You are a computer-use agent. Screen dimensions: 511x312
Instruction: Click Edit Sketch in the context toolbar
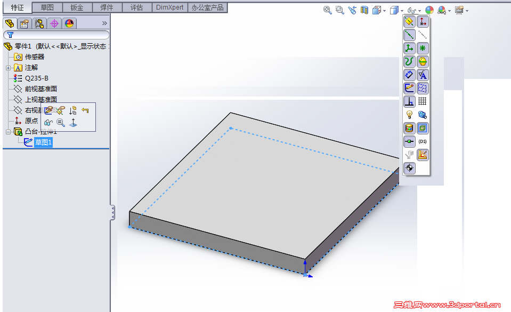(x=48, y=110)
